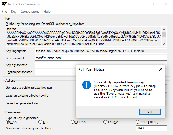
Task: Click the public key box scroll down arrow
Action: (164, 44)
